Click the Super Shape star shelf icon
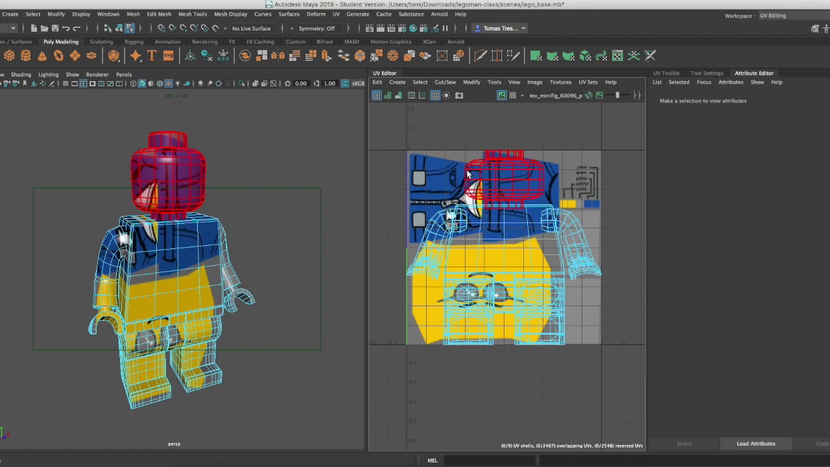The height and width of the screenshot is (467, 830). pos(136,56)
